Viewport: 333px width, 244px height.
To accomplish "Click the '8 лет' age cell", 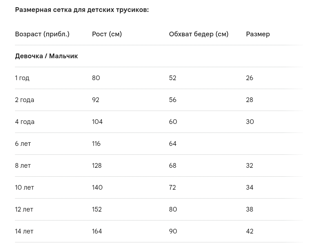I will (x=23, y=166).
